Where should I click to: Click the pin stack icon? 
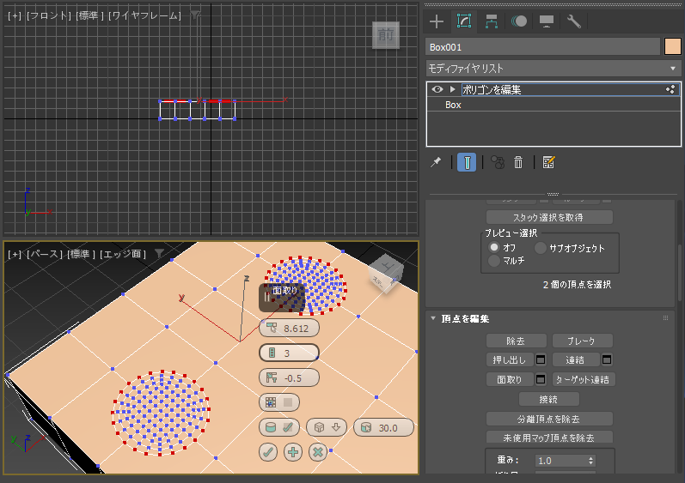(436, 163)
